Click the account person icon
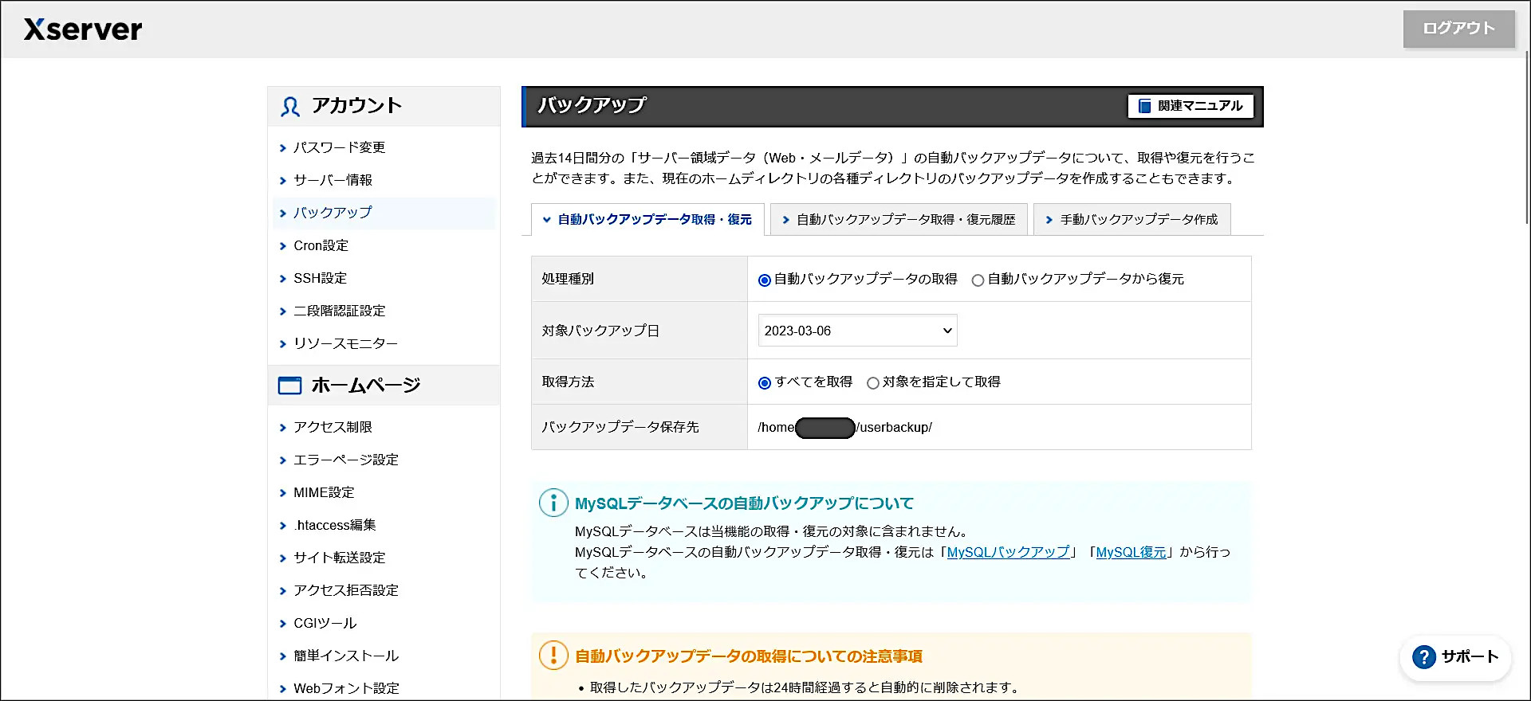Screen dimensions: 1531x701 pos(290,107)
